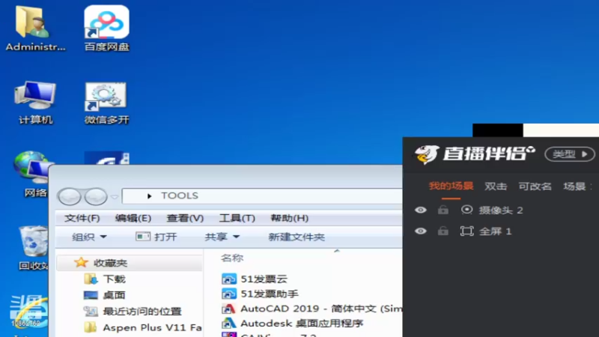Launch 微信多开 desktop shortcut

coord(106,103)
